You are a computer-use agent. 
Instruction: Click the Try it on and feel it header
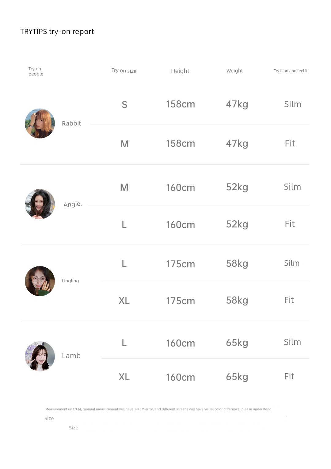[x=291, y=71]
